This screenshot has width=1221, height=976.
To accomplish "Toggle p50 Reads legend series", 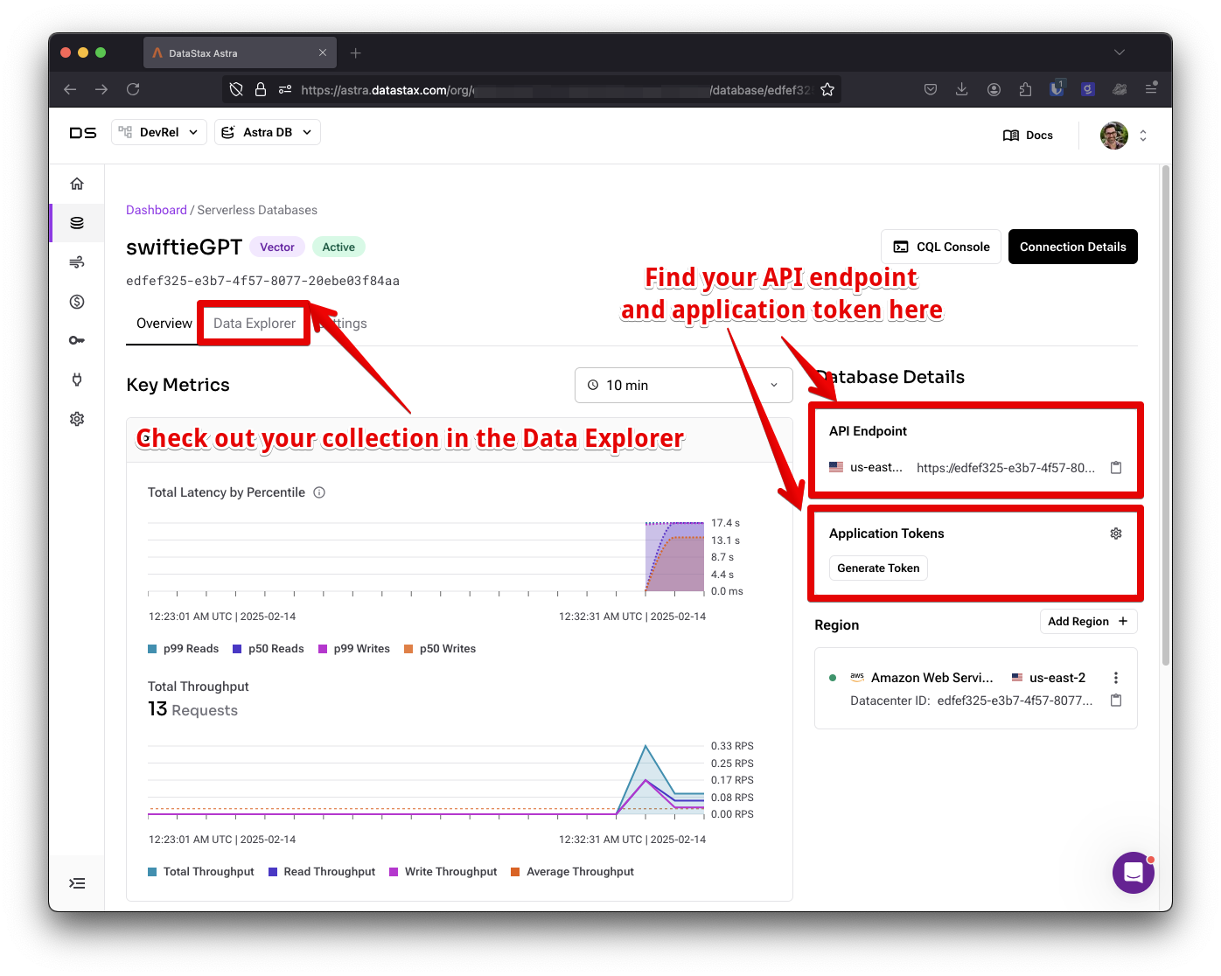I will coord(269,649).
